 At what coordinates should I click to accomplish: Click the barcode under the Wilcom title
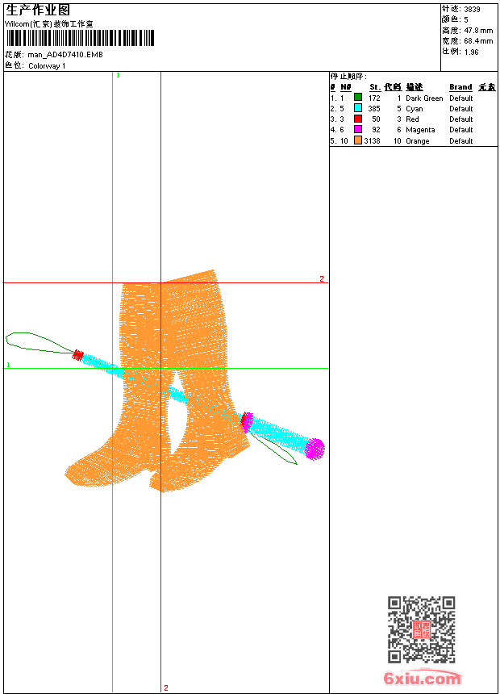click(80, 39)
